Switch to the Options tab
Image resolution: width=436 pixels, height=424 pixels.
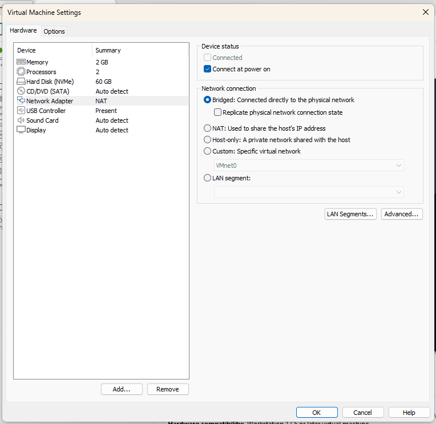click(x=54, y=31)
